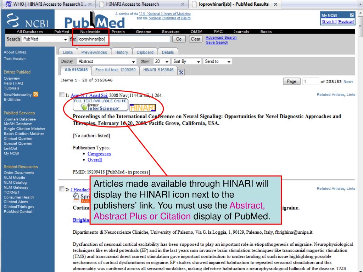Switch to the Preview/Index tab
This screenshot has width=363, height=272.
point(94,52)
